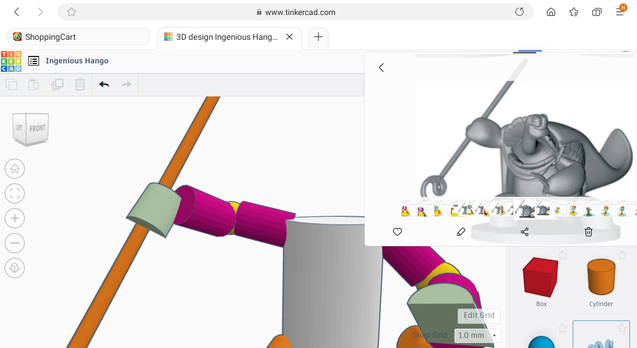Click the Edit Grid button
Screen dimensions: 637x348
point(479,315)
